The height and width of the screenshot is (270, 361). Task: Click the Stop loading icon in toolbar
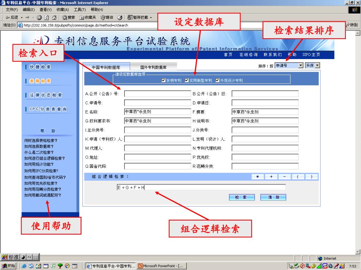39,18
